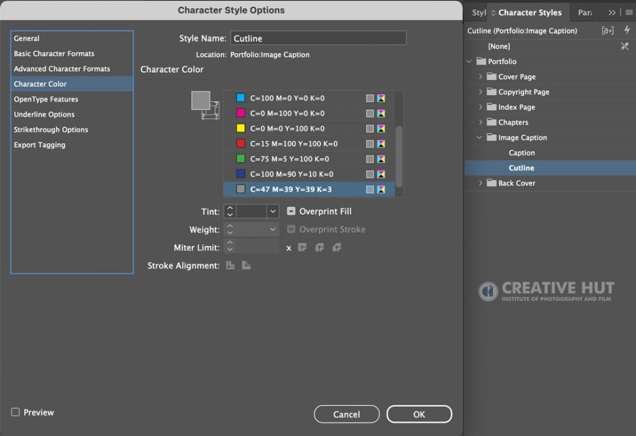Toggle the Overprint Stroke checkbox

(x=291, y=229)
